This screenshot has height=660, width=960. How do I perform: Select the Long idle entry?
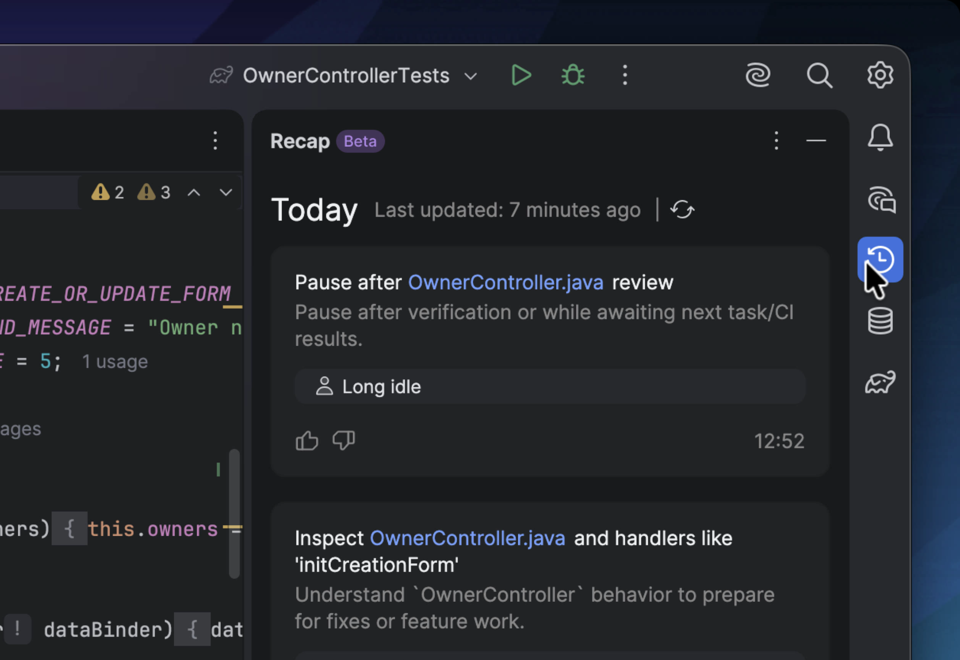(550, 387)
